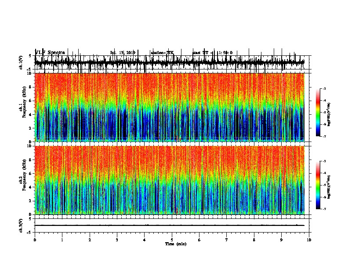Click the '5' tick of ch.1(V) axis

click(x=30, y=56)
